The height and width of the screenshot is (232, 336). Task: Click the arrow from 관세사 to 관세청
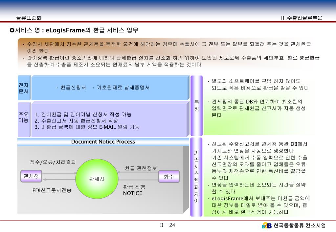59,179
